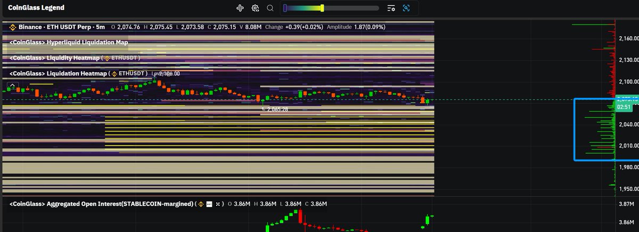The image size is (639, 232).
Task: Select the Liquidity Heatmap indicator label
Action: point(55,57)
